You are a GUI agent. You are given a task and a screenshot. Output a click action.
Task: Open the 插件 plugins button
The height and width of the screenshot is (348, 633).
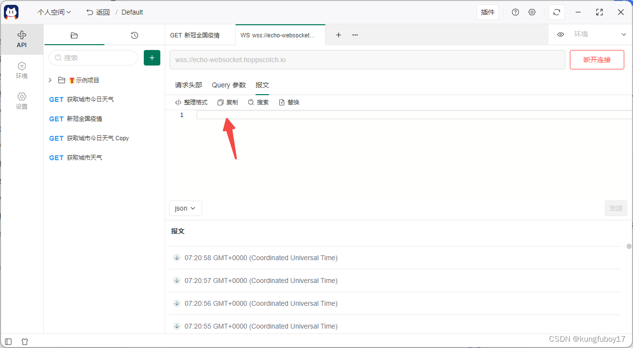[488, 12]
